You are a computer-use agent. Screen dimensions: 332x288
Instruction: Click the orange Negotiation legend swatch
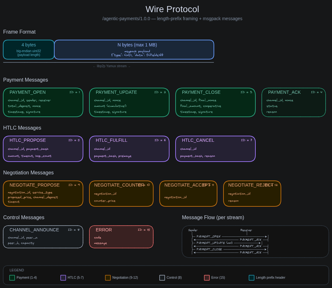[x=108, y=278]
